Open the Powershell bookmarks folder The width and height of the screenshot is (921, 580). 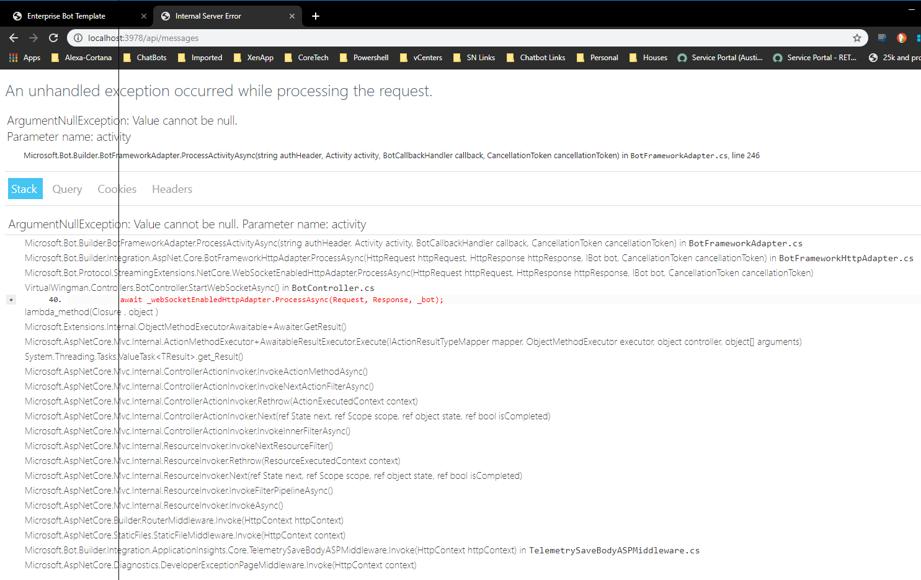[370, 58]
